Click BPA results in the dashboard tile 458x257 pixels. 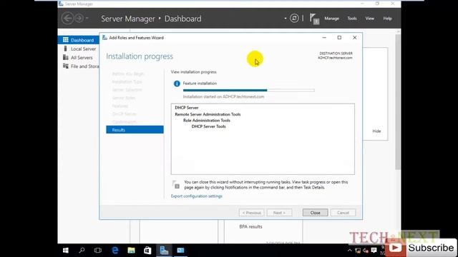pyautogui.click(x=250, y=226)
